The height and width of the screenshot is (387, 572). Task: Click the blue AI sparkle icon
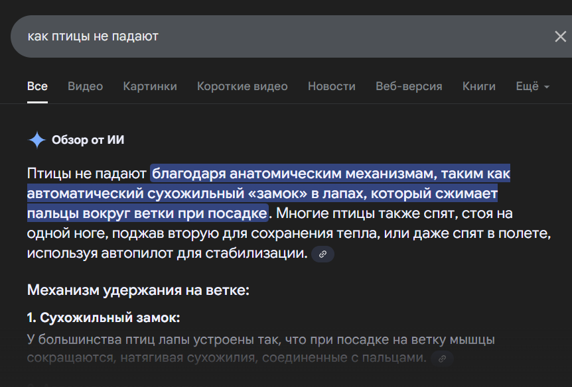[37, 140]
